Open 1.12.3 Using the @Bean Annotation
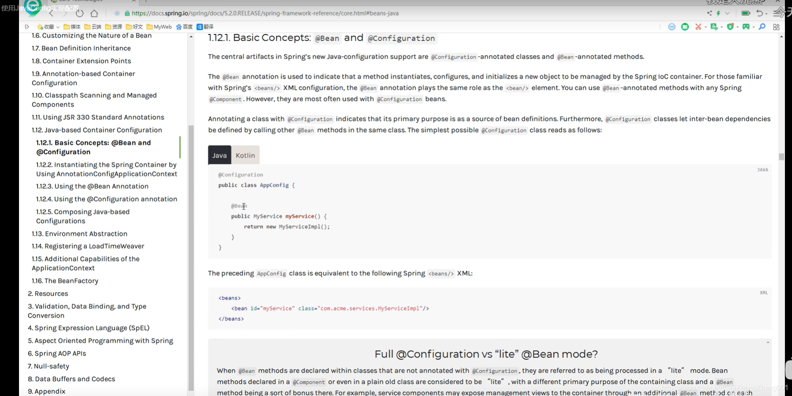This screenshot has height=396, width=792. [92, 187]
